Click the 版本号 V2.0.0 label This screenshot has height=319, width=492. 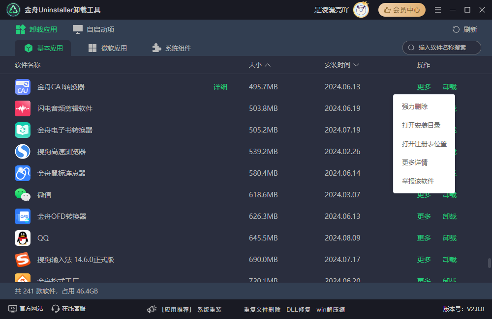(463, 309)
